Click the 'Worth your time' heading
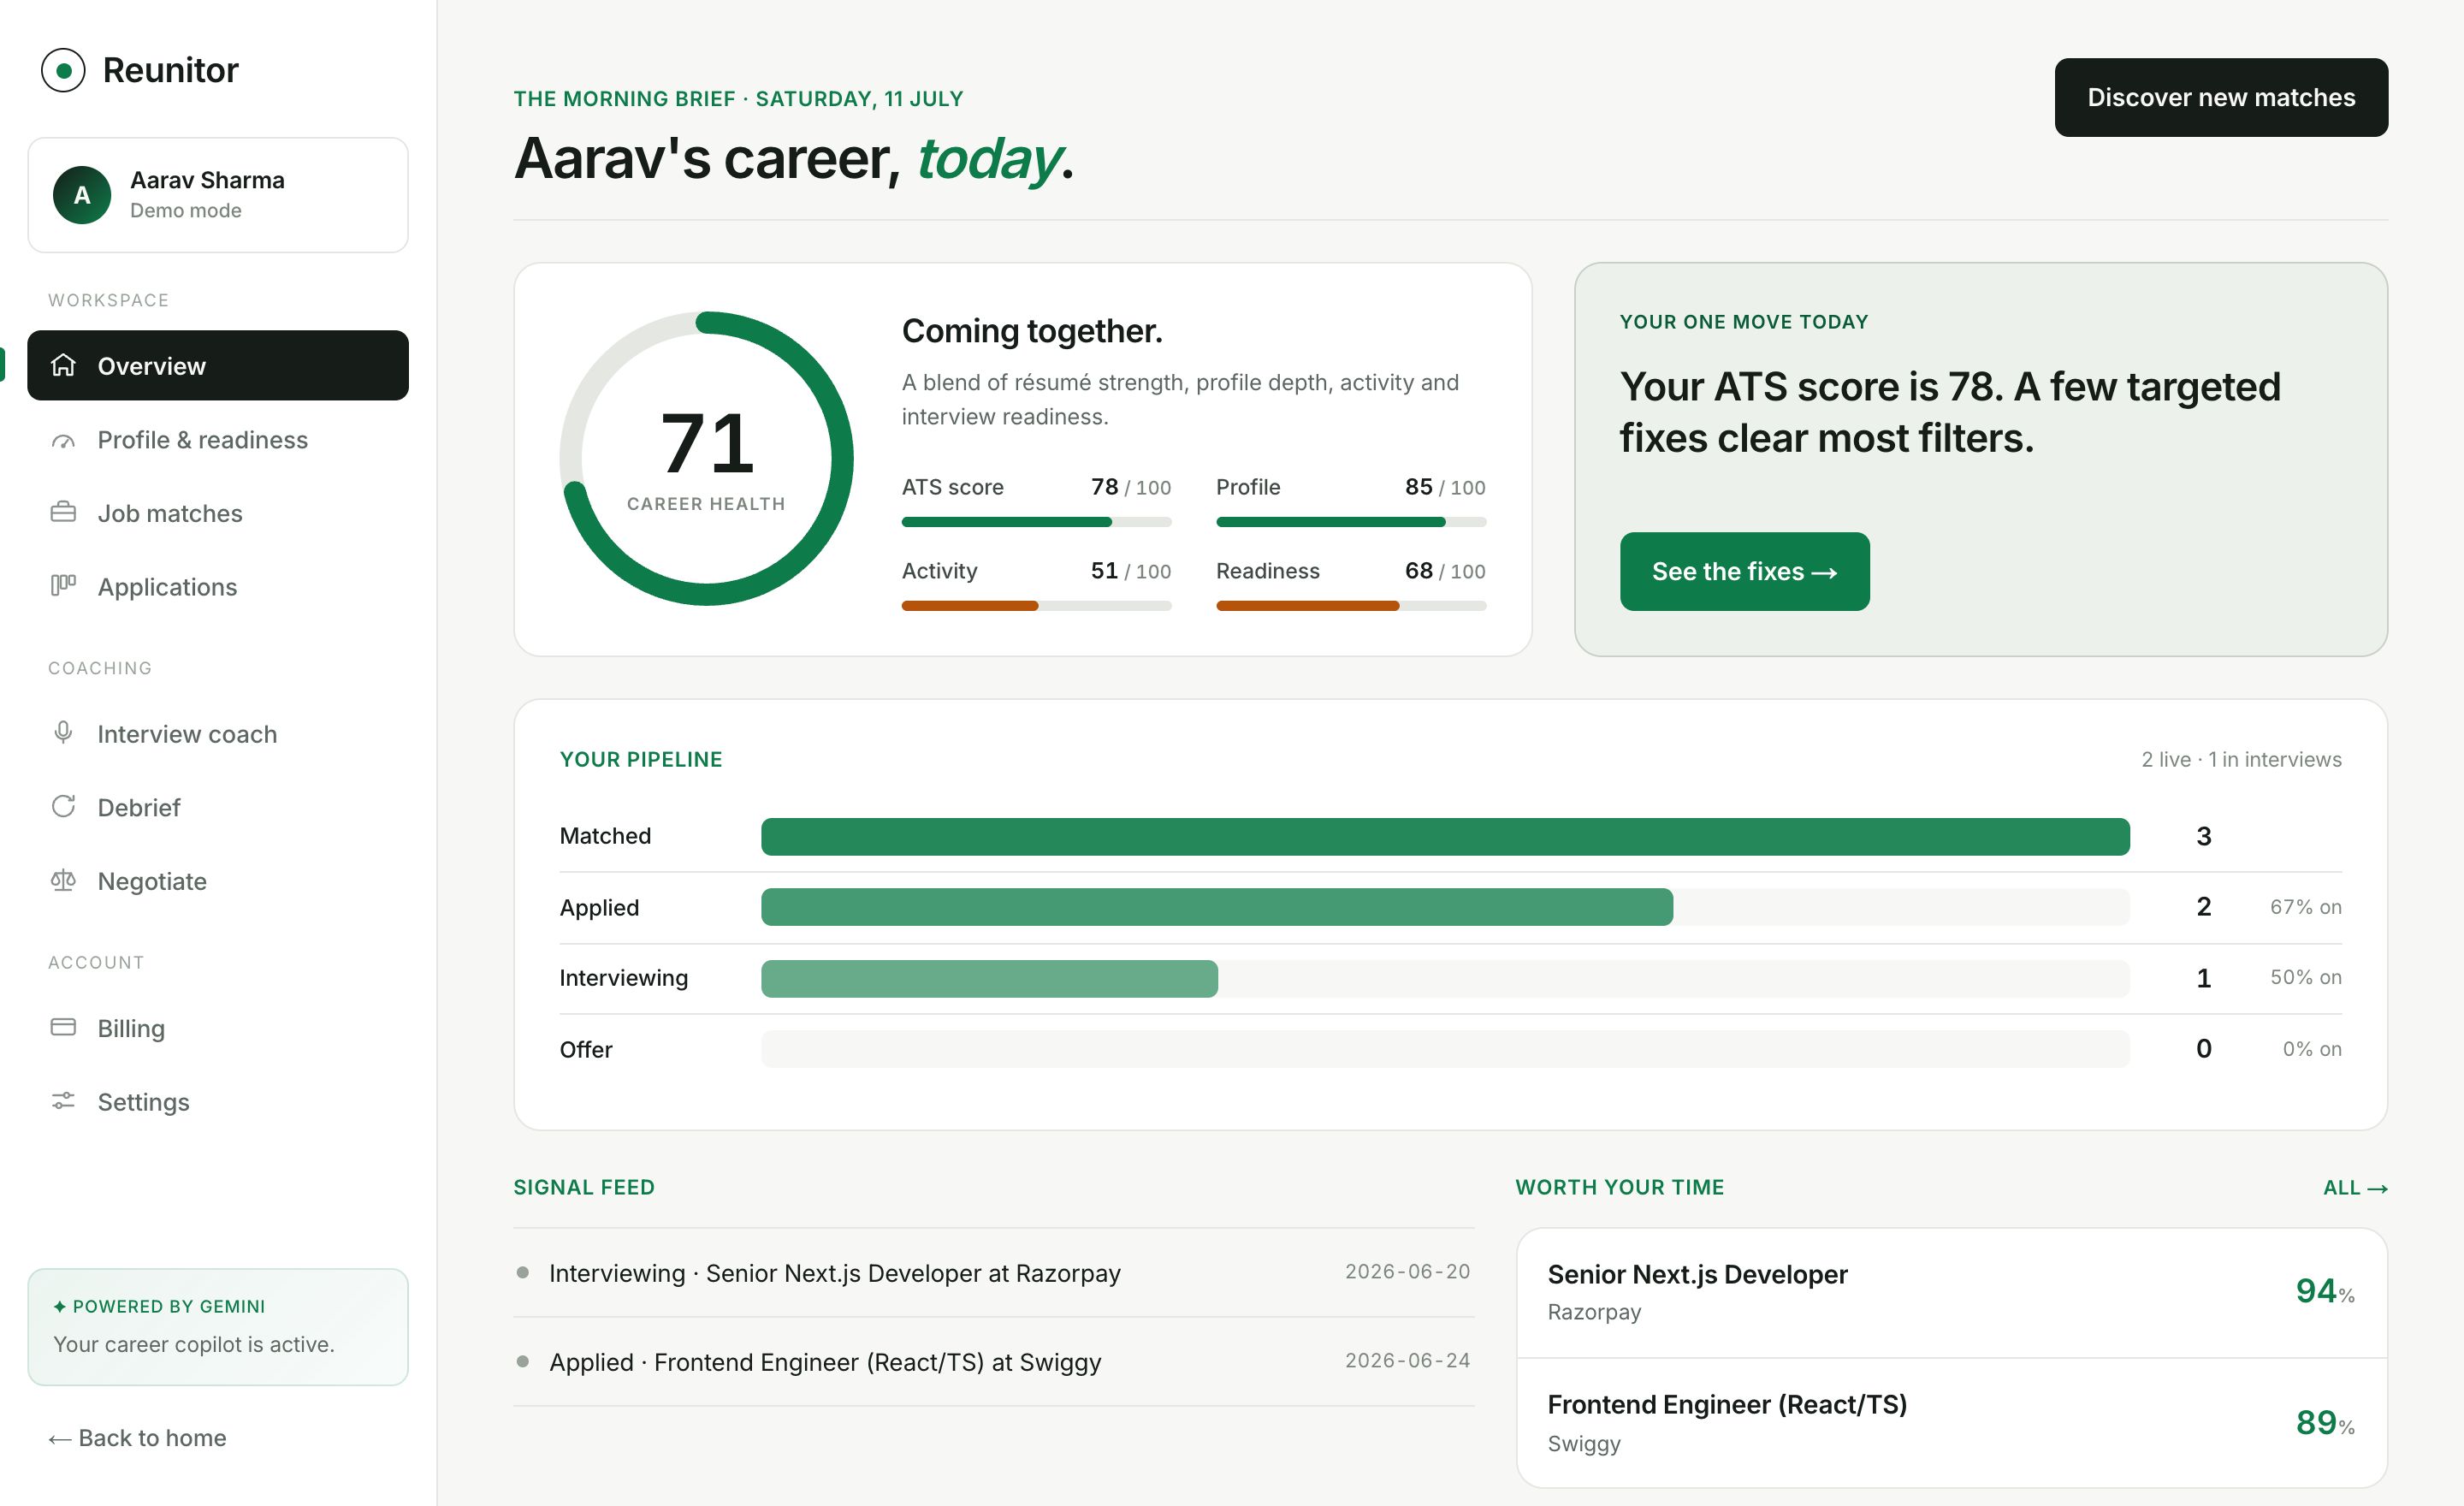2464x1506 pixels. pyautogui.click(x=1619, y=1187)
